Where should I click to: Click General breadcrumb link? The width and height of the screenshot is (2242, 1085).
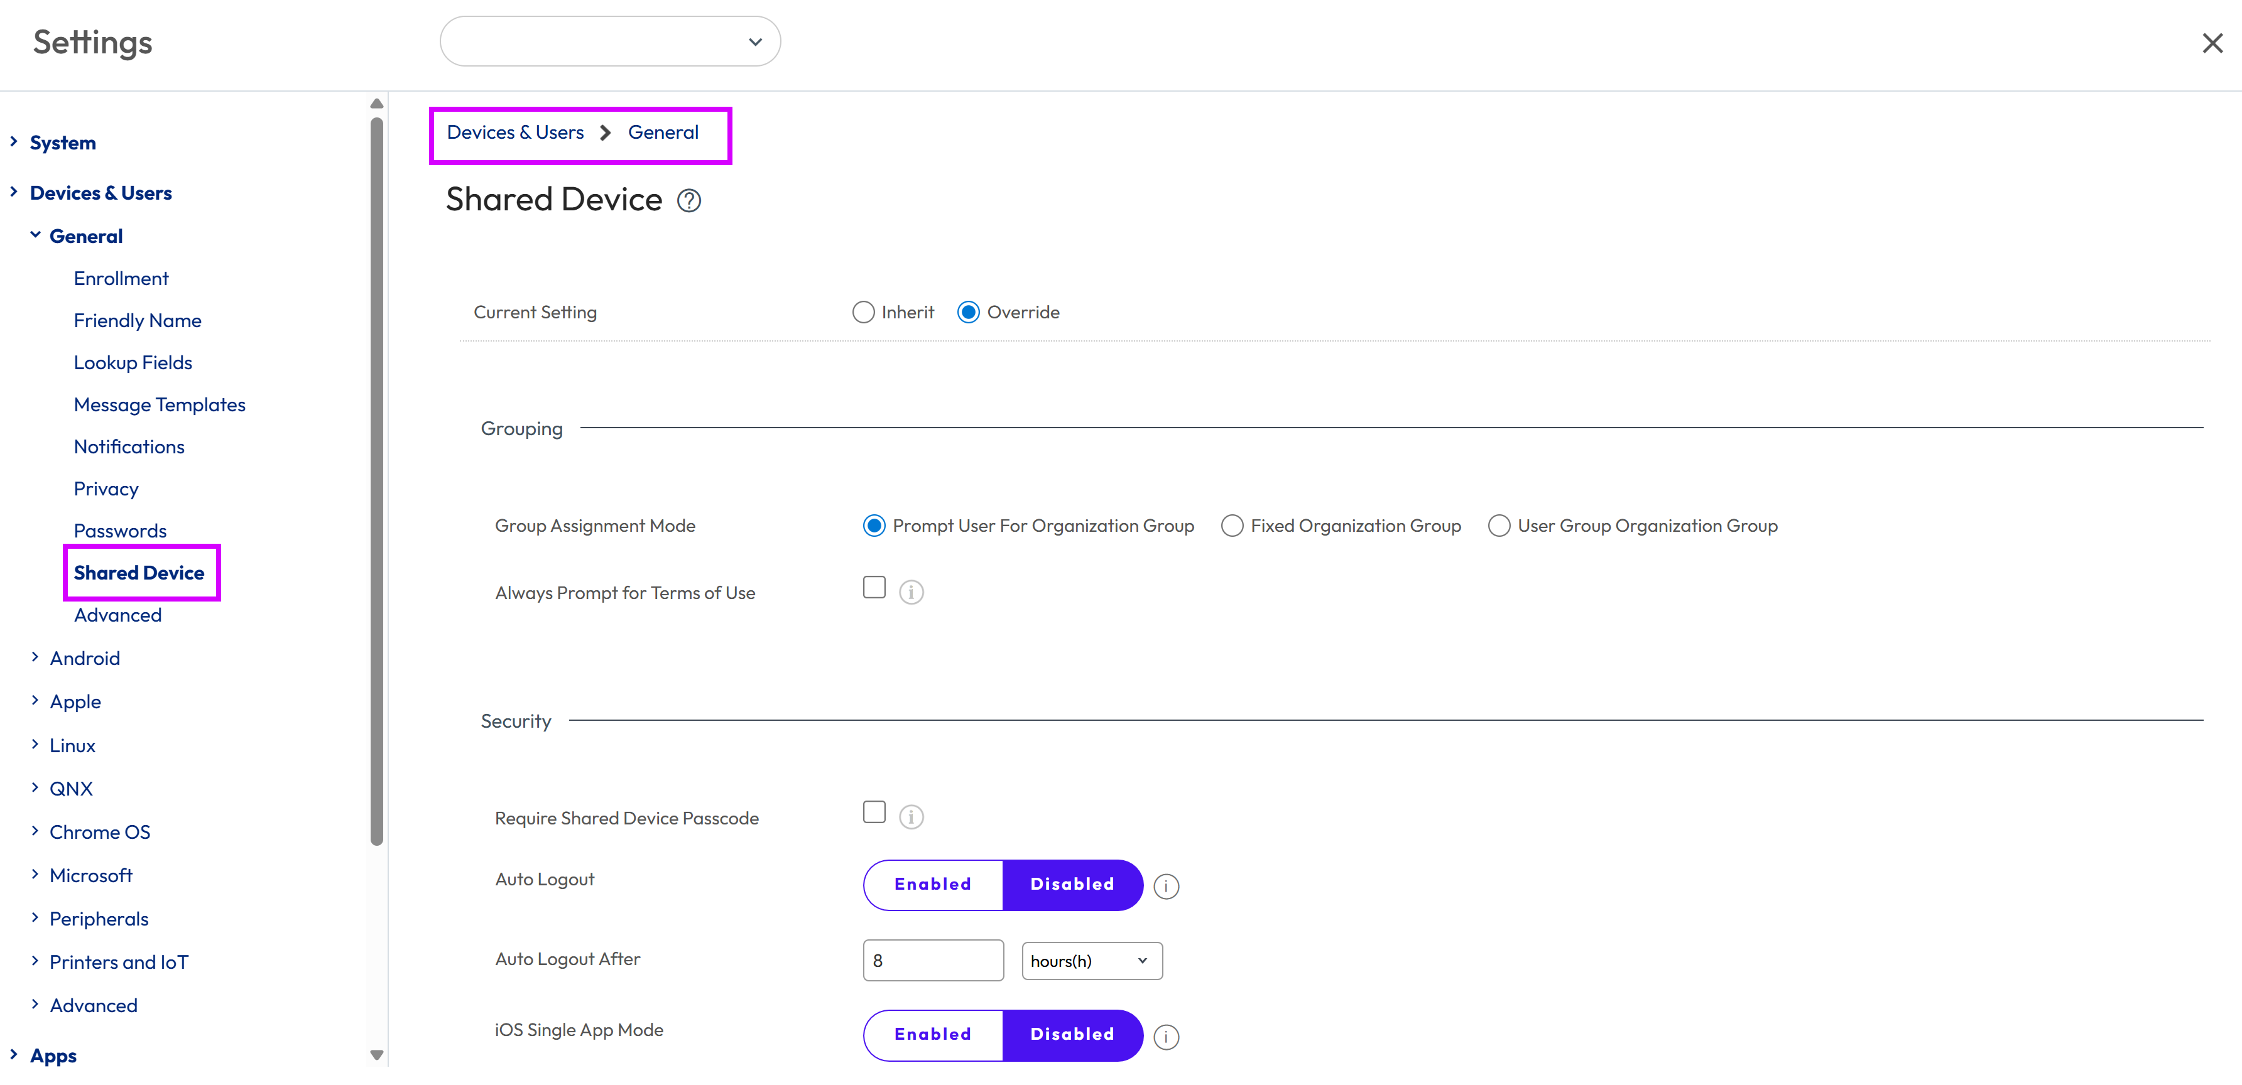click(x=663, y=132)
